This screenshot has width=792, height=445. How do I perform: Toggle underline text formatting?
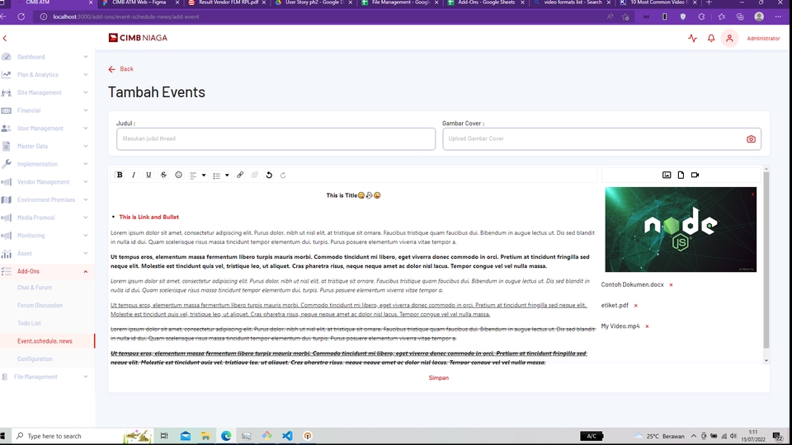[x=148, y=175]
